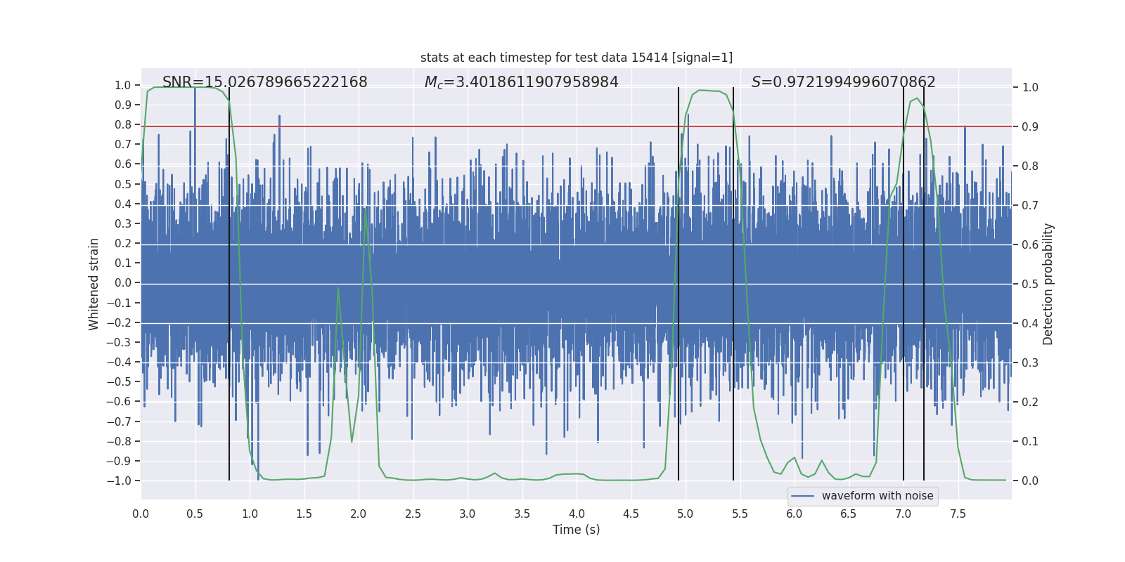Click the green curve peak near 2.0 seconds
Image resolution: width=1125 pixels, height=562 pixels.
(366, 209)
